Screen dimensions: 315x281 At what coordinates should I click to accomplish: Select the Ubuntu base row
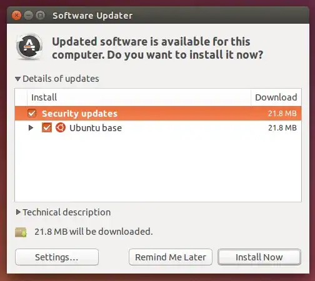tap(158, 127)
